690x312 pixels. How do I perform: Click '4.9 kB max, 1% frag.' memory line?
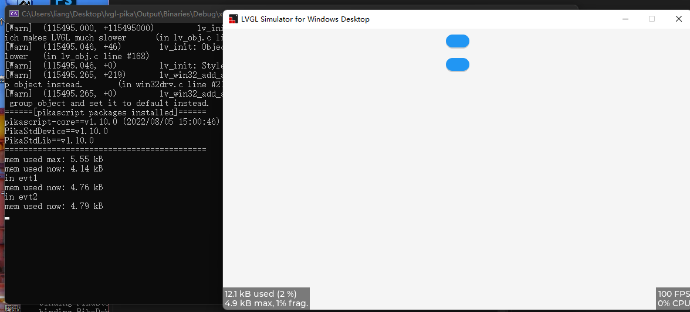266,303
